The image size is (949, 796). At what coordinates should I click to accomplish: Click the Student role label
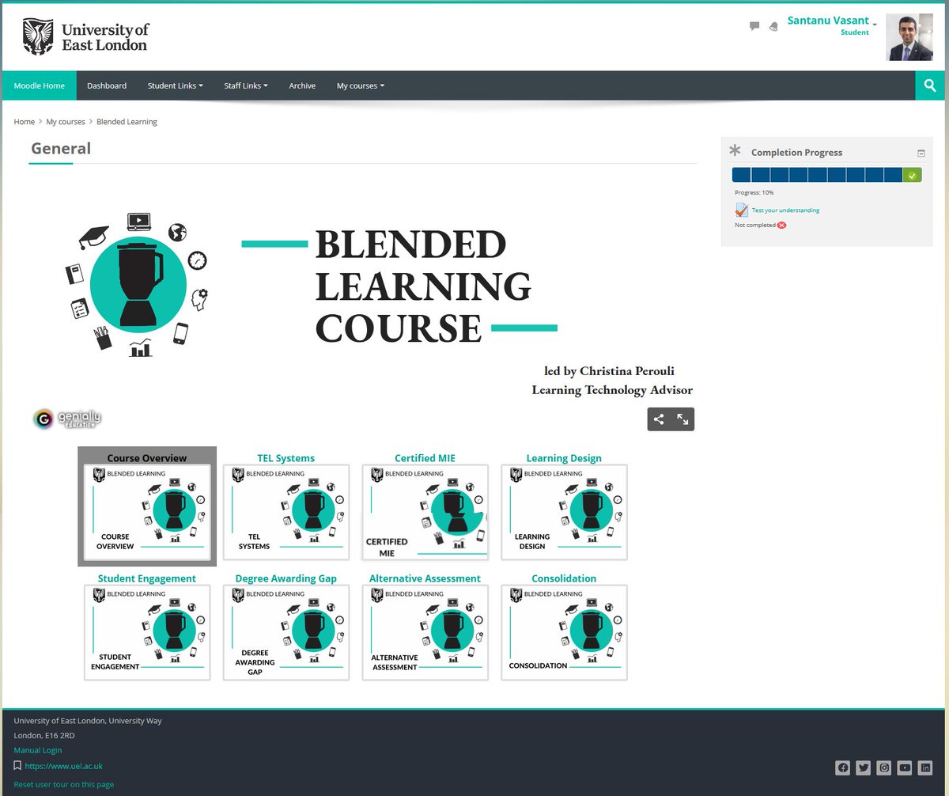click(855, 32)
